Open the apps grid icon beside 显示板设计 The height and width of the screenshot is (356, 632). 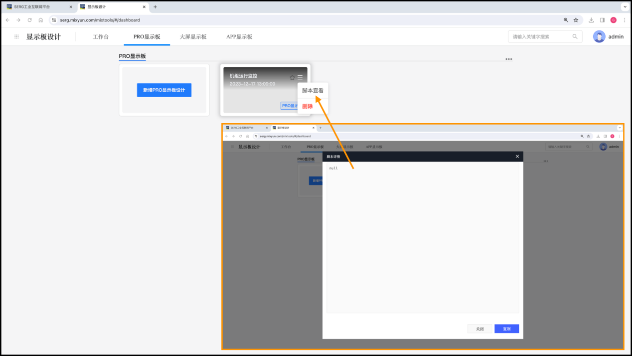(16, 37)
